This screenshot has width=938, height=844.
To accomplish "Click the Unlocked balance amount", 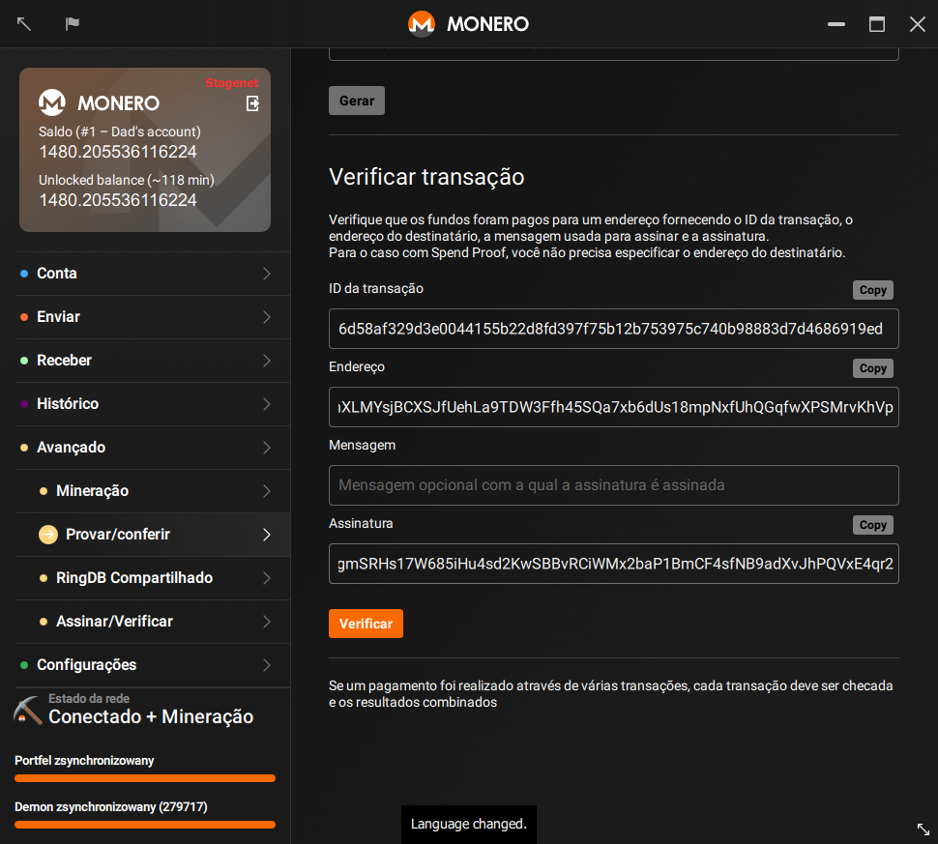I will 118,200.
